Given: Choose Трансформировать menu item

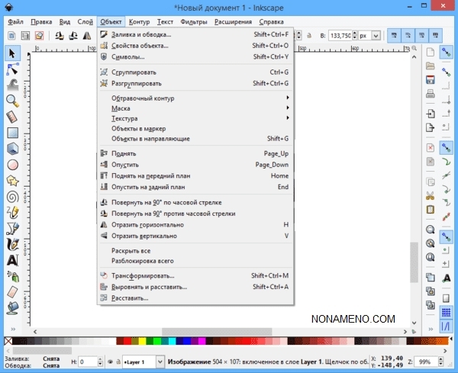Looking at the screenshot, I should pyautogui.click(x=195, y=275).
